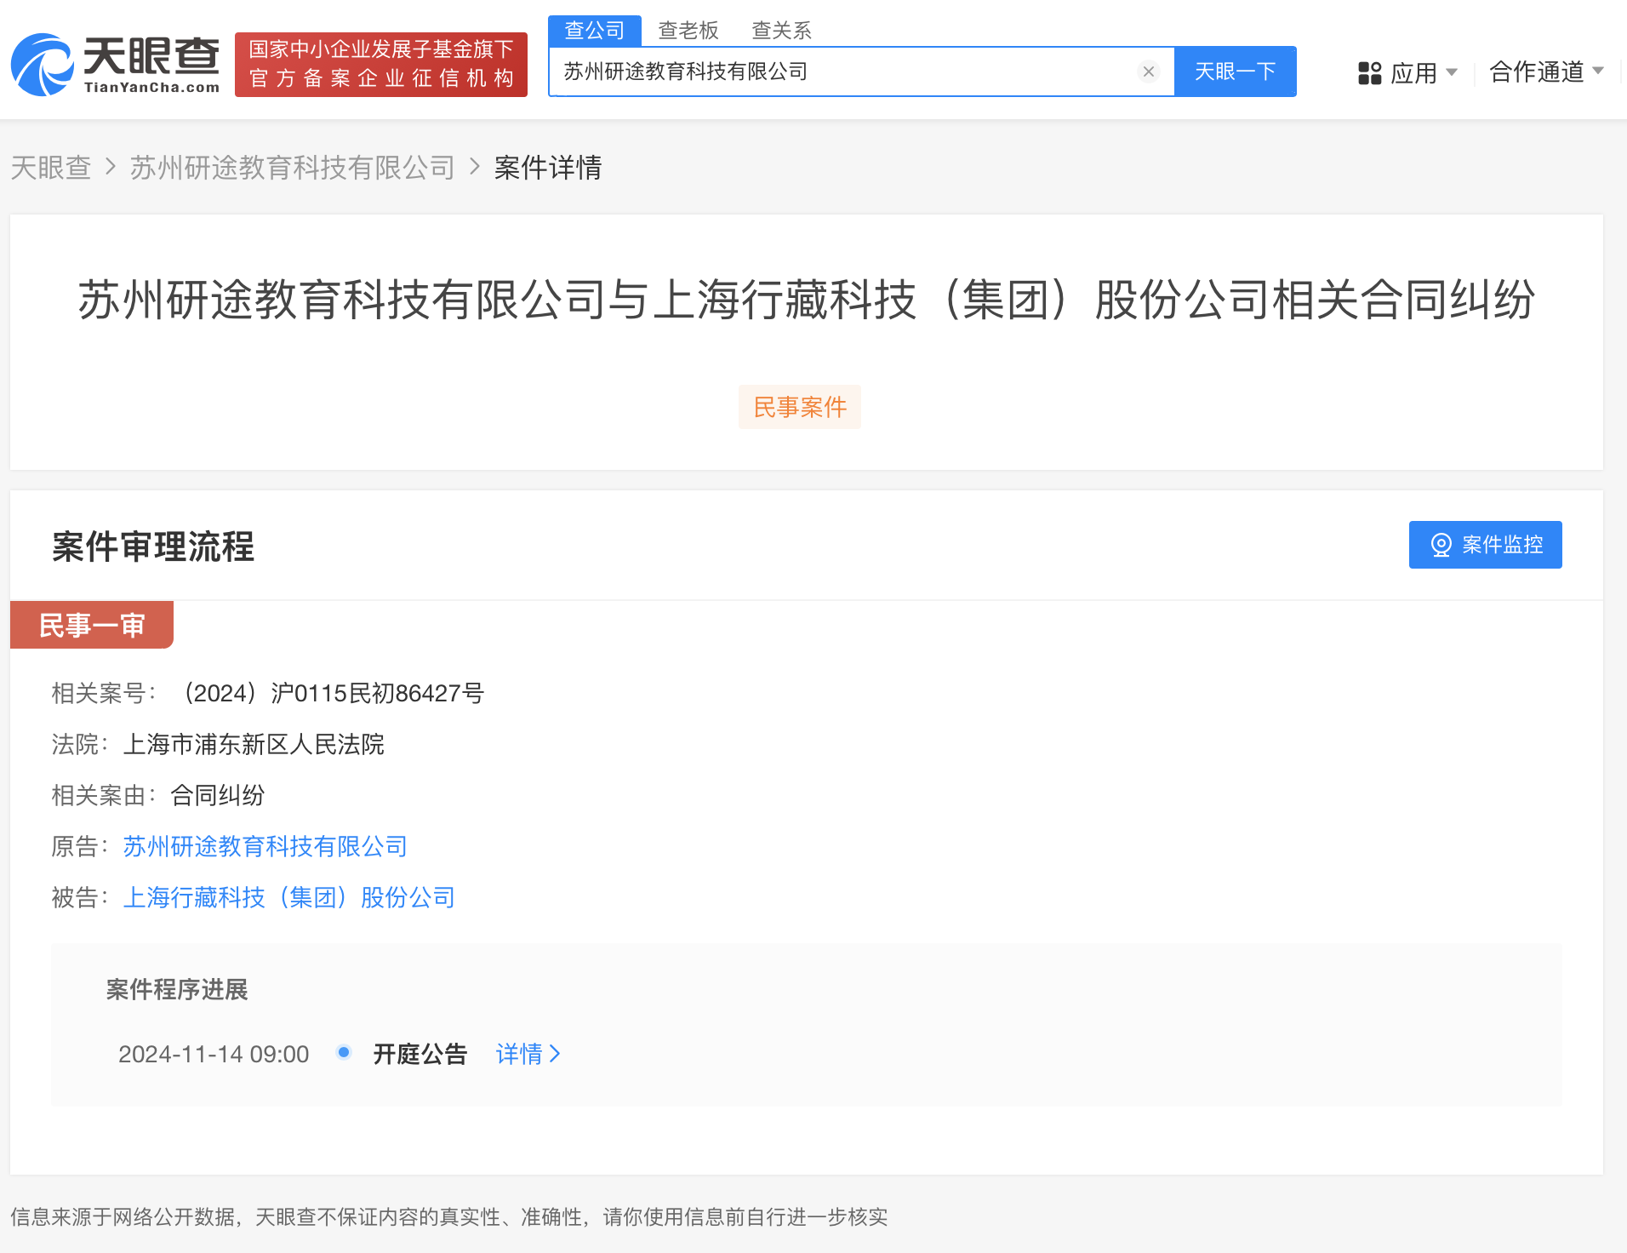Click the 案件程序进展 heading
This screenshot has height=1253, width=1627.
[177, 989]
